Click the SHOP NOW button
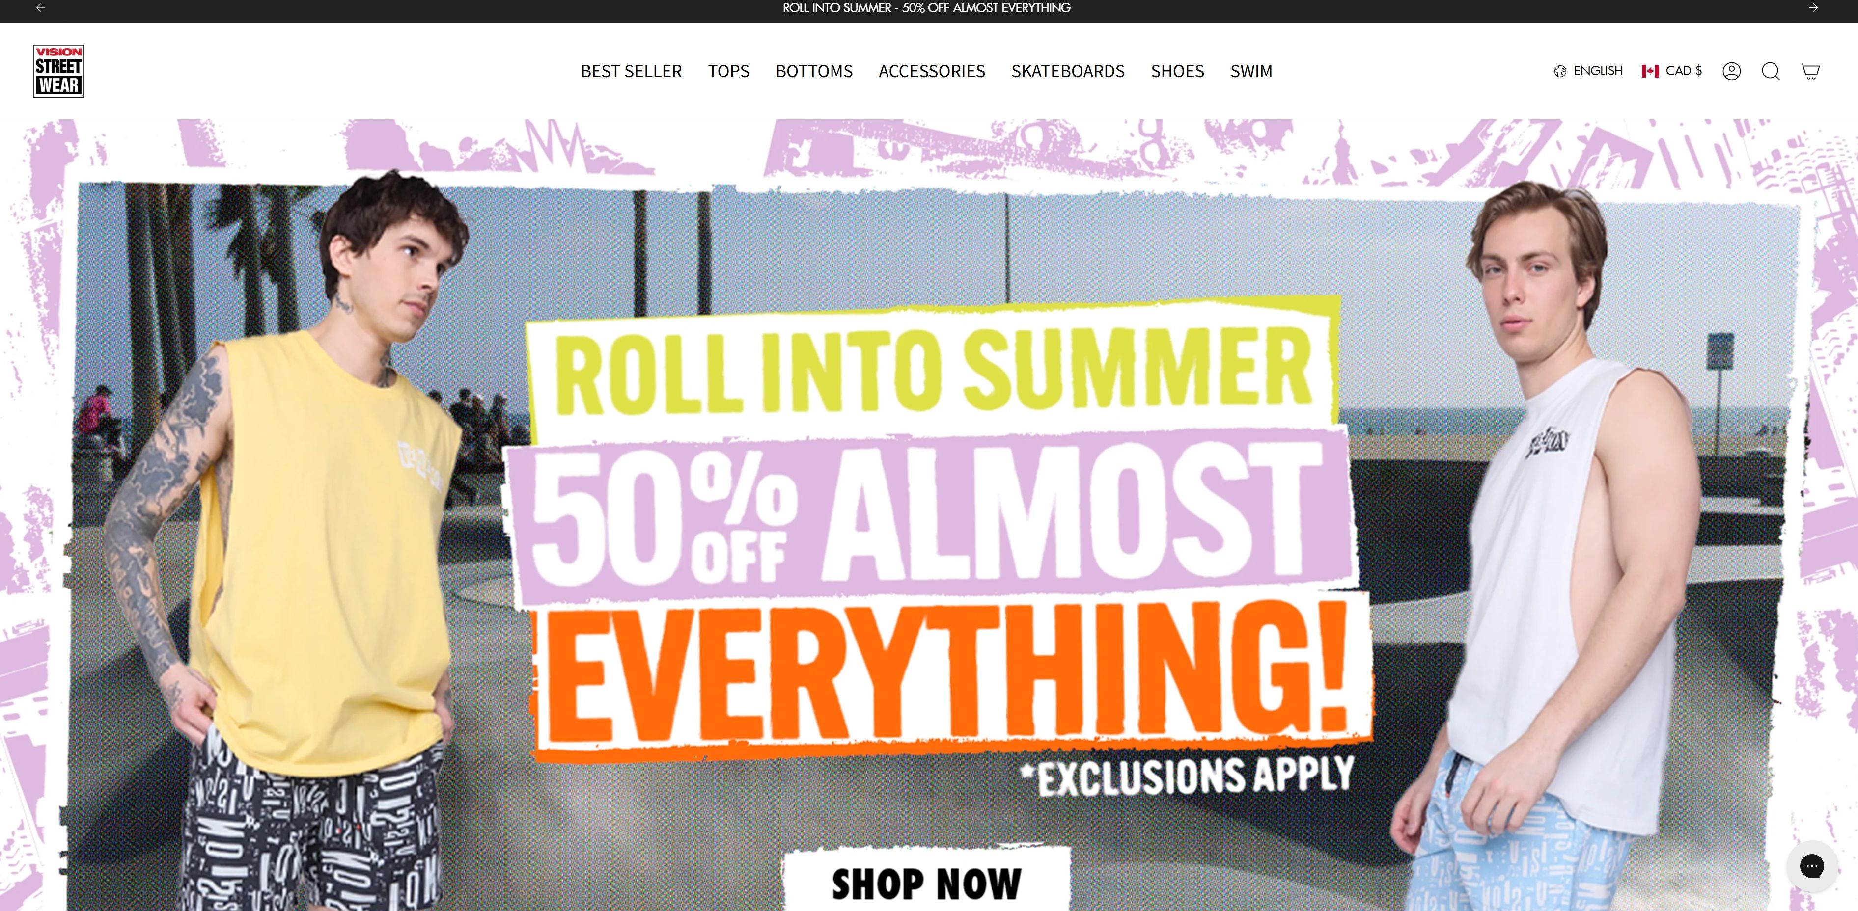 pos(927,881)
